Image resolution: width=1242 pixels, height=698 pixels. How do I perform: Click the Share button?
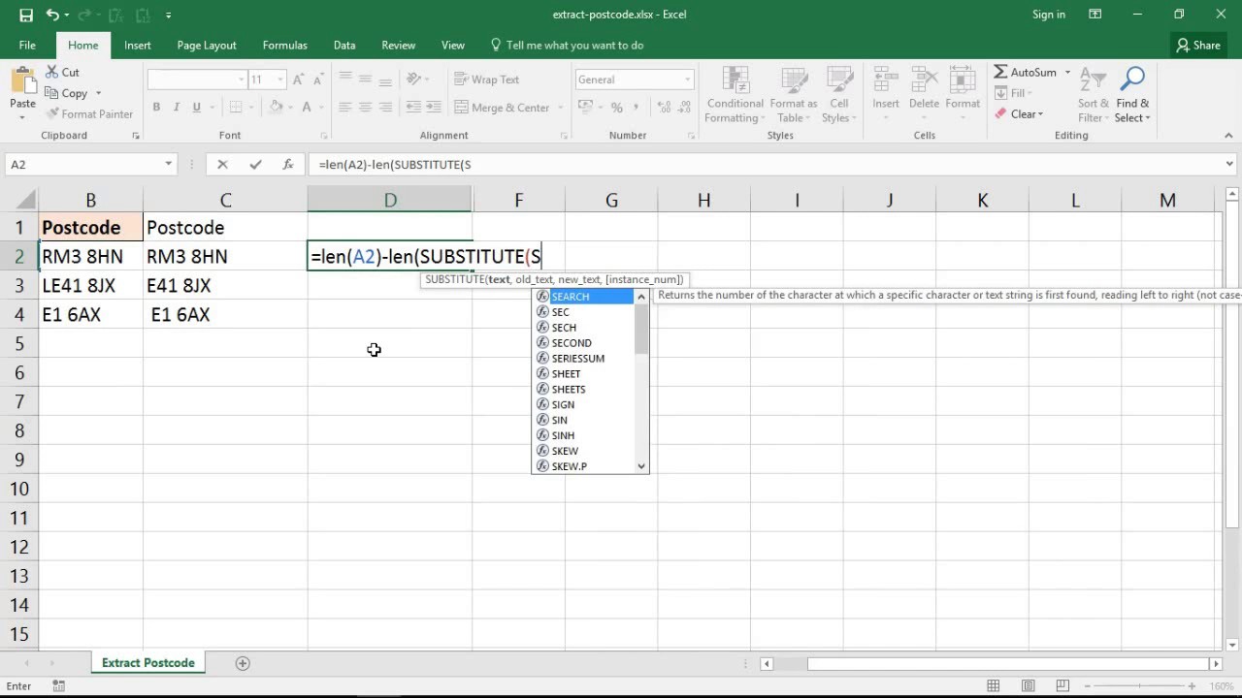pos(1198,46)
